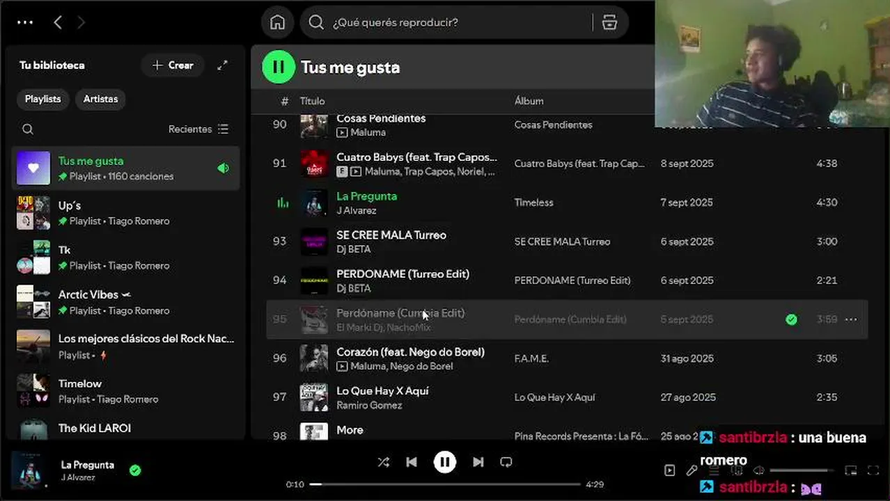Open the Now Playing view icon
The width and height of the screenshot is (890, 501).
tap(670, 470)
